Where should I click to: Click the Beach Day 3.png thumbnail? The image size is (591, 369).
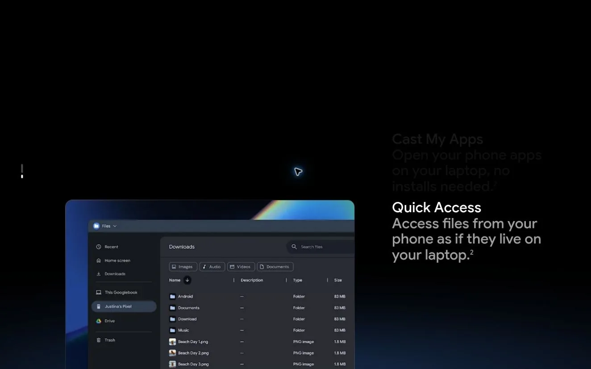pyautogui.click(x=172, y=364)
